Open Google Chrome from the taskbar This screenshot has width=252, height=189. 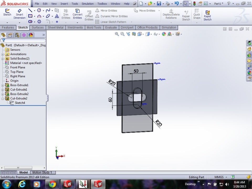pyautogui.click(x=52, y=184)
